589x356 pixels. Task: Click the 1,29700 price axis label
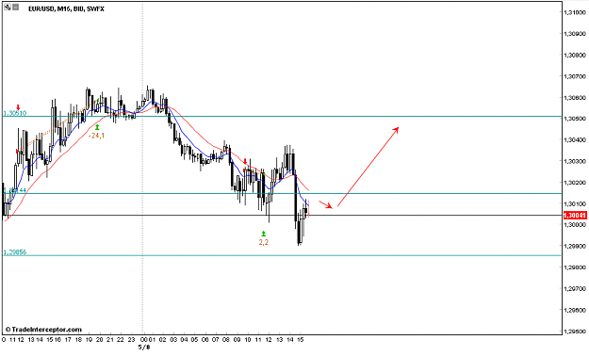click(x=575, y=289)
